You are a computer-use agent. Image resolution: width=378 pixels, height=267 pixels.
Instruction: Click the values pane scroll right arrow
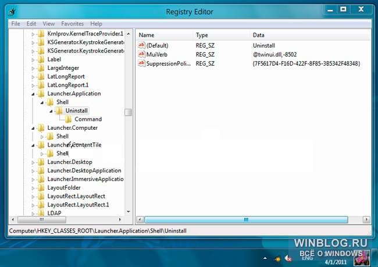[366, 219]
